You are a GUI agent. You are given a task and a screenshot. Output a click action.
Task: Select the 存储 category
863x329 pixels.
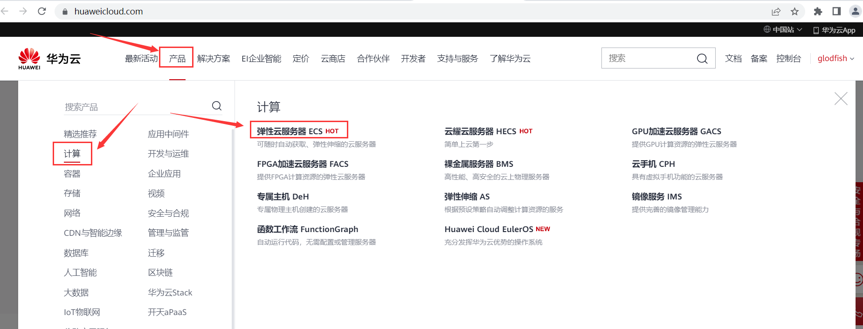click(72, 193)
